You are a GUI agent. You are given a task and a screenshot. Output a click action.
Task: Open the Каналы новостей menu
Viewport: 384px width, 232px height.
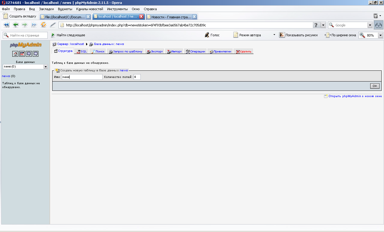tap(90, 9)
